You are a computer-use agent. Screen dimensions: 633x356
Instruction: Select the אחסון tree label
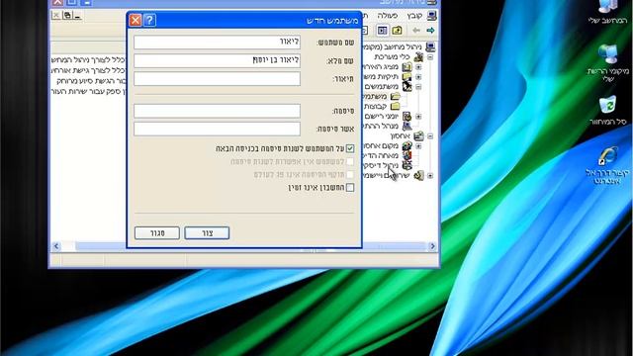coord(400,136)
